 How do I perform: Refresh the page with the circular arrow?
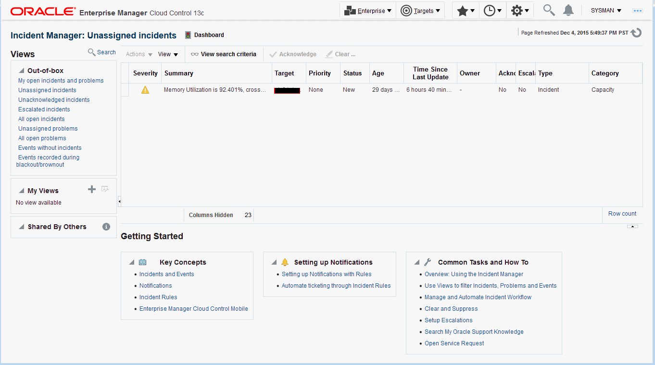(636, 33)
